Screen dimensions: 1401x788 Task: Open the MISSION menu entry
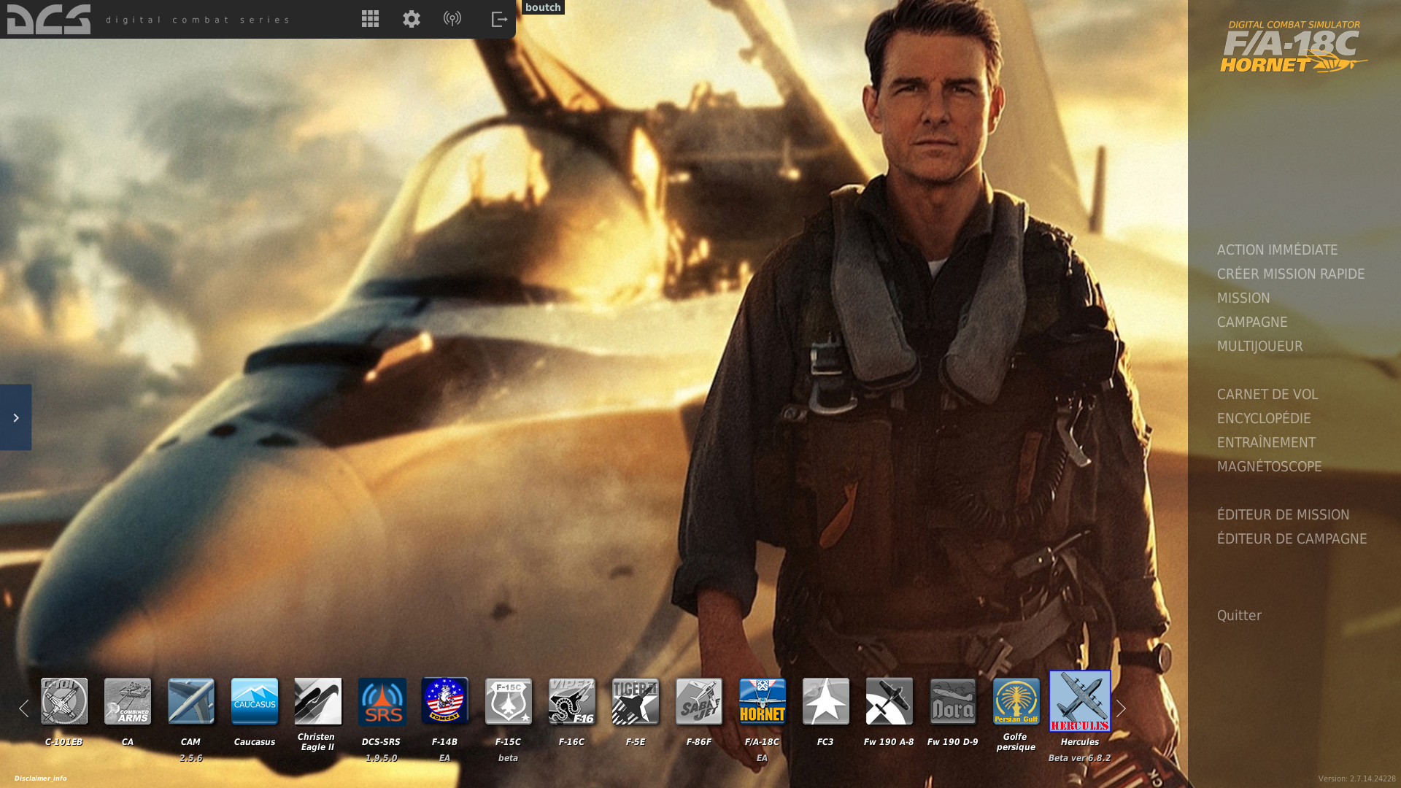pos(1243,298)
